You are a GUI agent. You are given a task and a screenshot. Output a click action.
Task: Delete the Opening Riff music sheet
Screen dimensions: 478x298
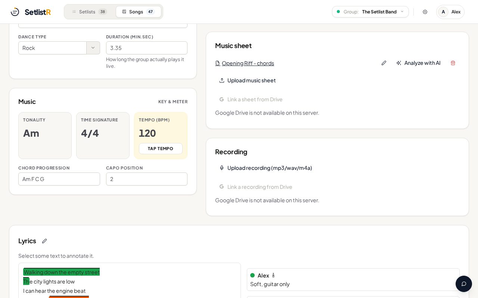[x=453, y=63]
